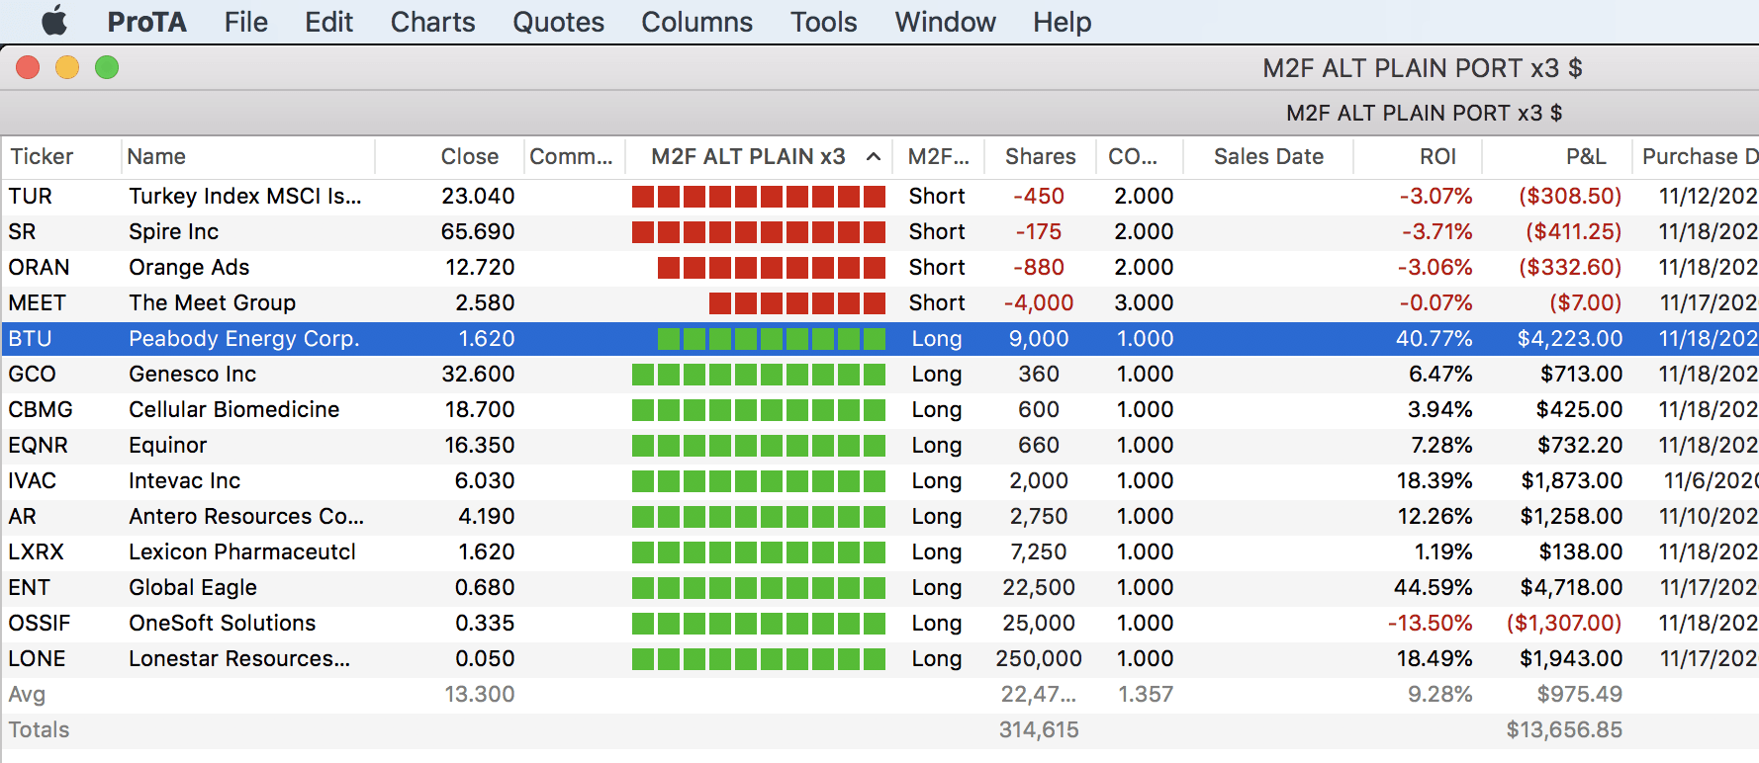The width and height of the screenshot is (1759, 763).
Task: Click TUR close price 23.040
Action: [x=478, y=196]
